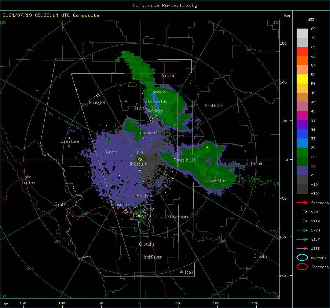Click the cyan 27ZW arrow icon
Screen dimensions: 330x308
tap(302, 230)
